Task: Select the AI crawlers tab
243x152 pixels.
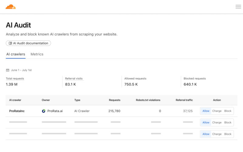Action: pyautogui.click(x=16, y=54)
